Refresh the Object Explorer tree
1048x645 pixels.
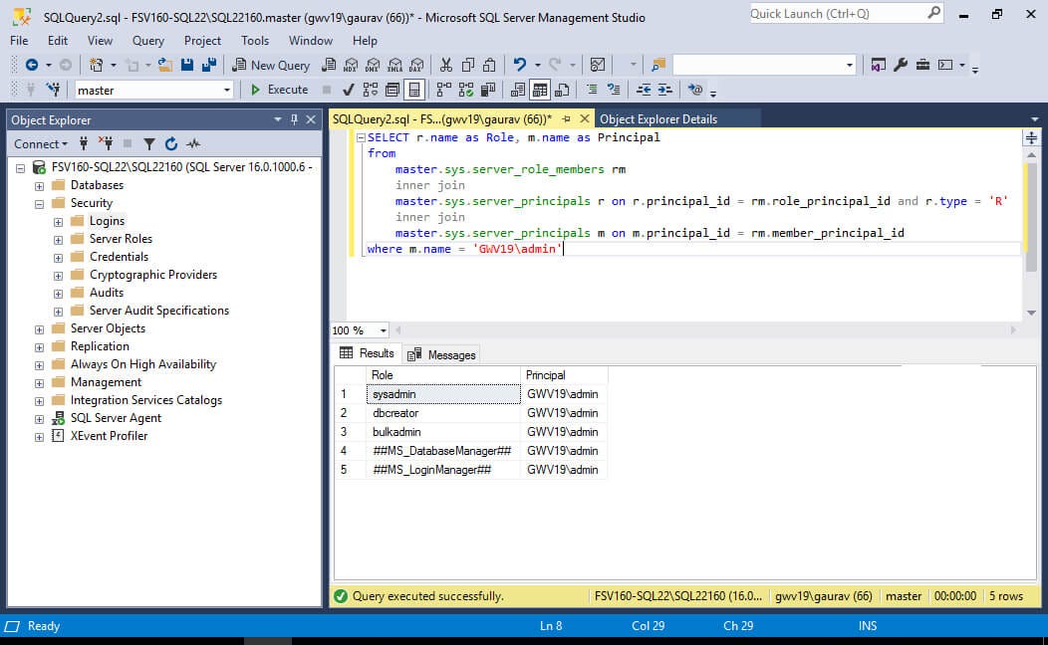(170, 143)
